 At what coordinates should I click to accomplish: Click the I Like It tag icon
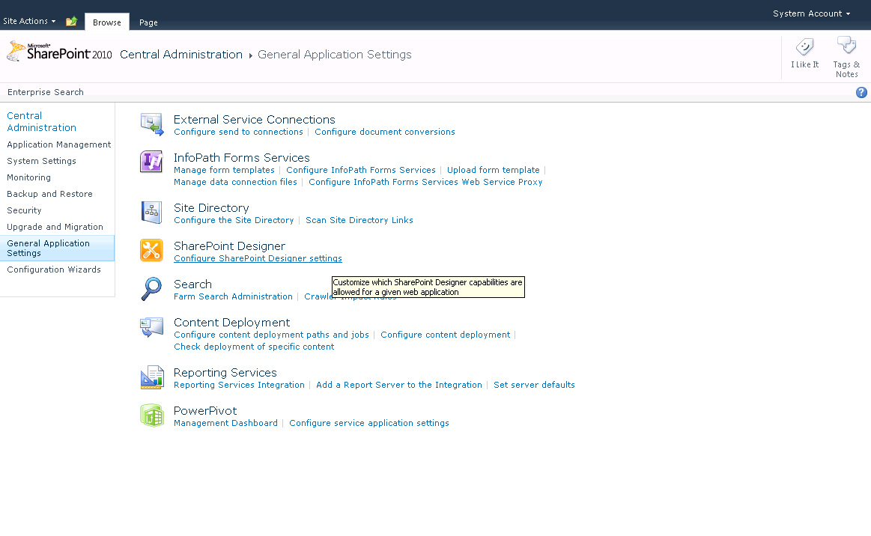(x=804, y=47)
